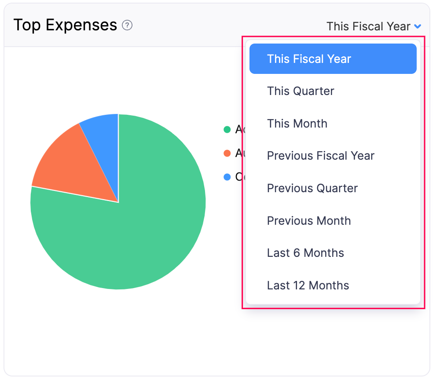Toggle the blue expense category visibility in the legend

click(227, 177)
